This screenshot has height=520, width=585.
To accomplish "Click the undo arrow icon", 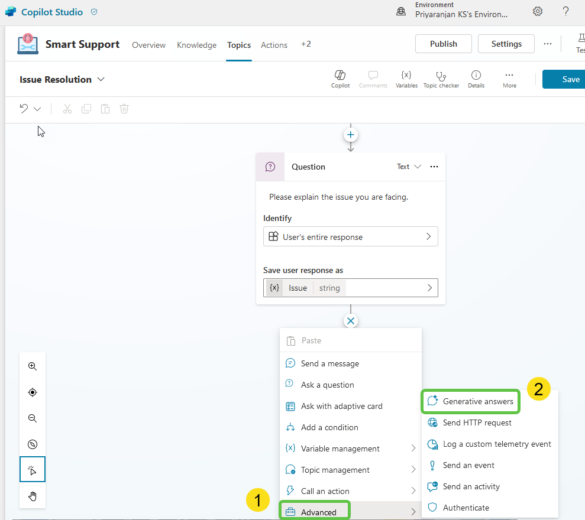I will (22, 108).
